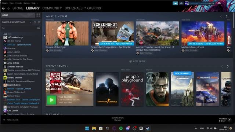Select BeamNG.drive game cover
This screenshot has width=235, height=132.
tap(207, 89)
